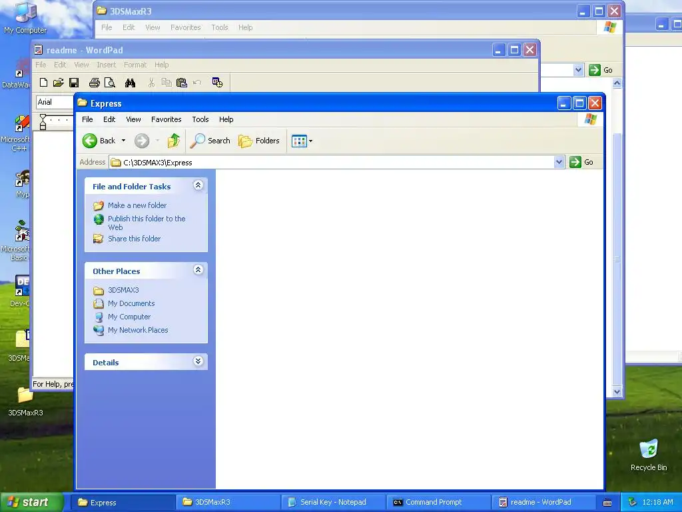The width and height of the screenshot is (682, 512).
Task: Collapse Other Places panel
Action: tap(198, 270)
